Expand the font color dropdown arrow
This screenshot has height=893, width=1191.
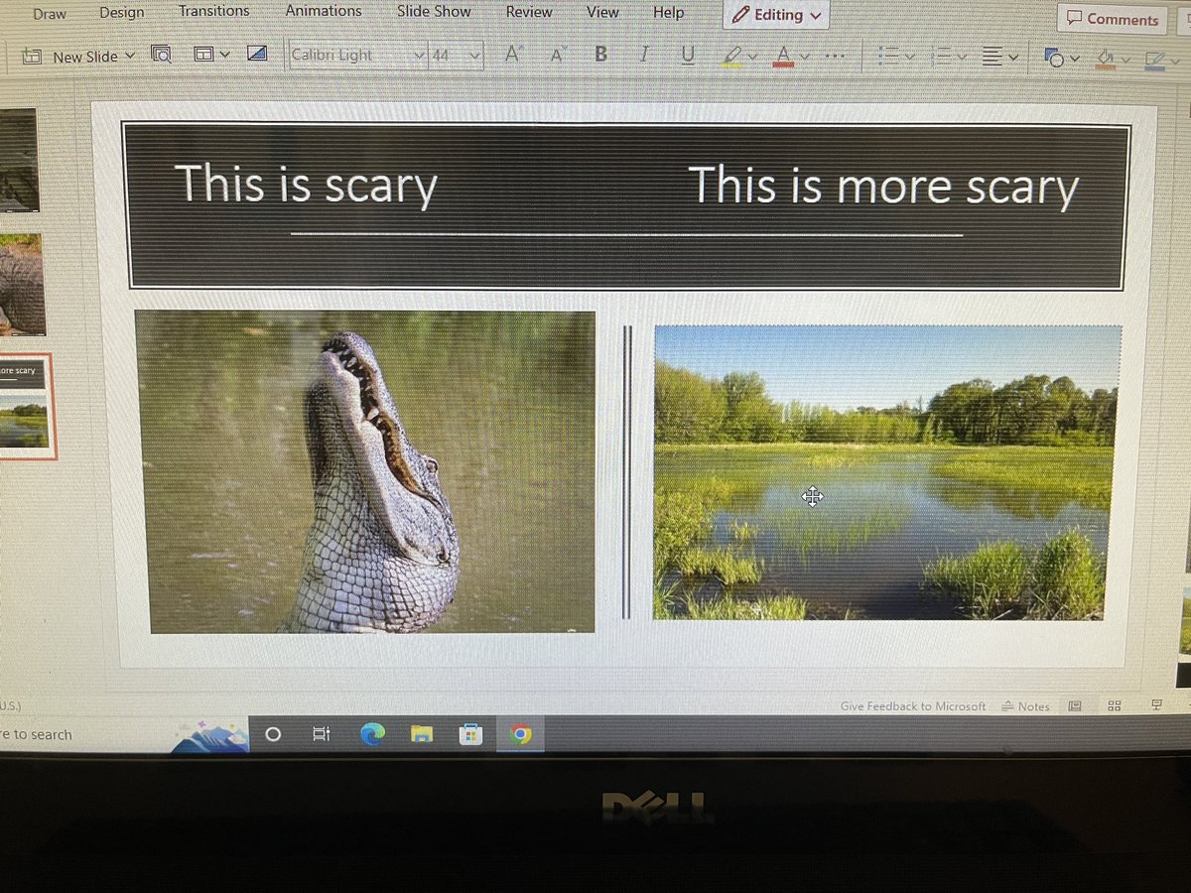(x=805, y=58)
